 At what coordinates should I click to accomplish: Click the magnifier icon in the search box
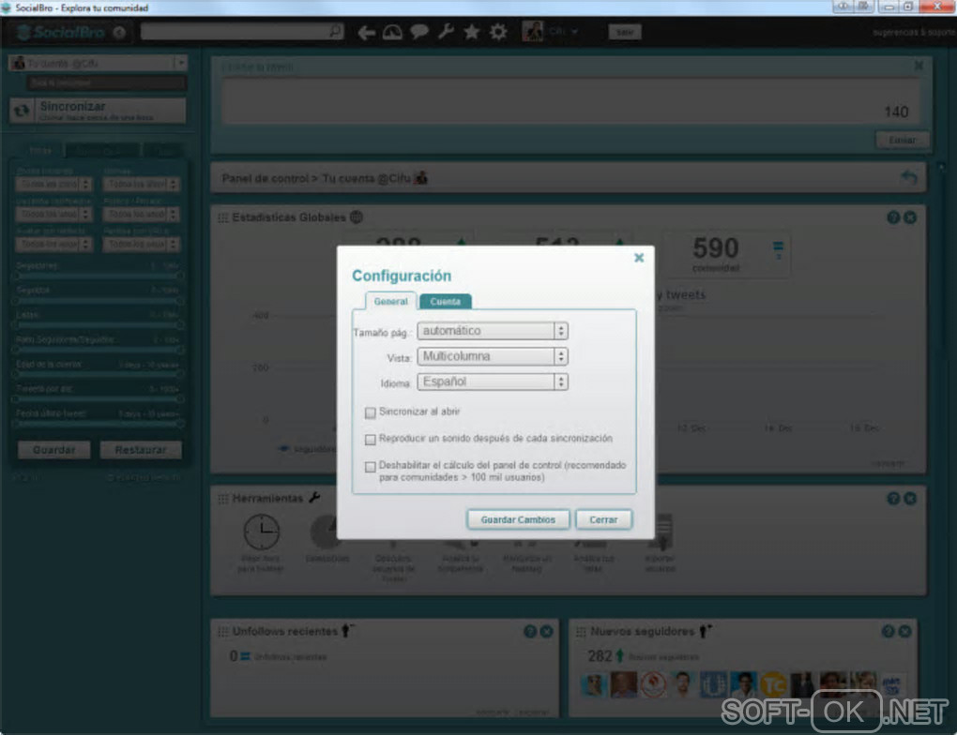[335, 31]
